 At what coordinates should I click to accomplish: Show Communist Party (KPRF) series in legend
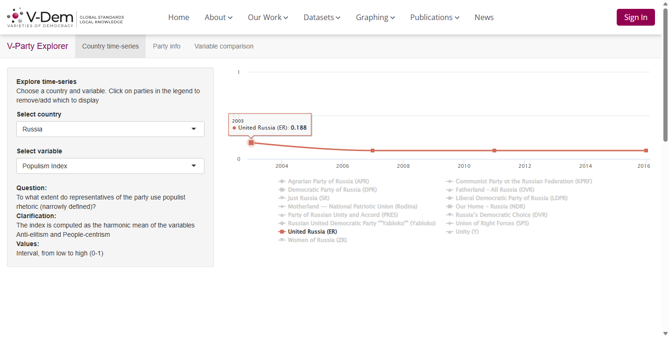519,181
